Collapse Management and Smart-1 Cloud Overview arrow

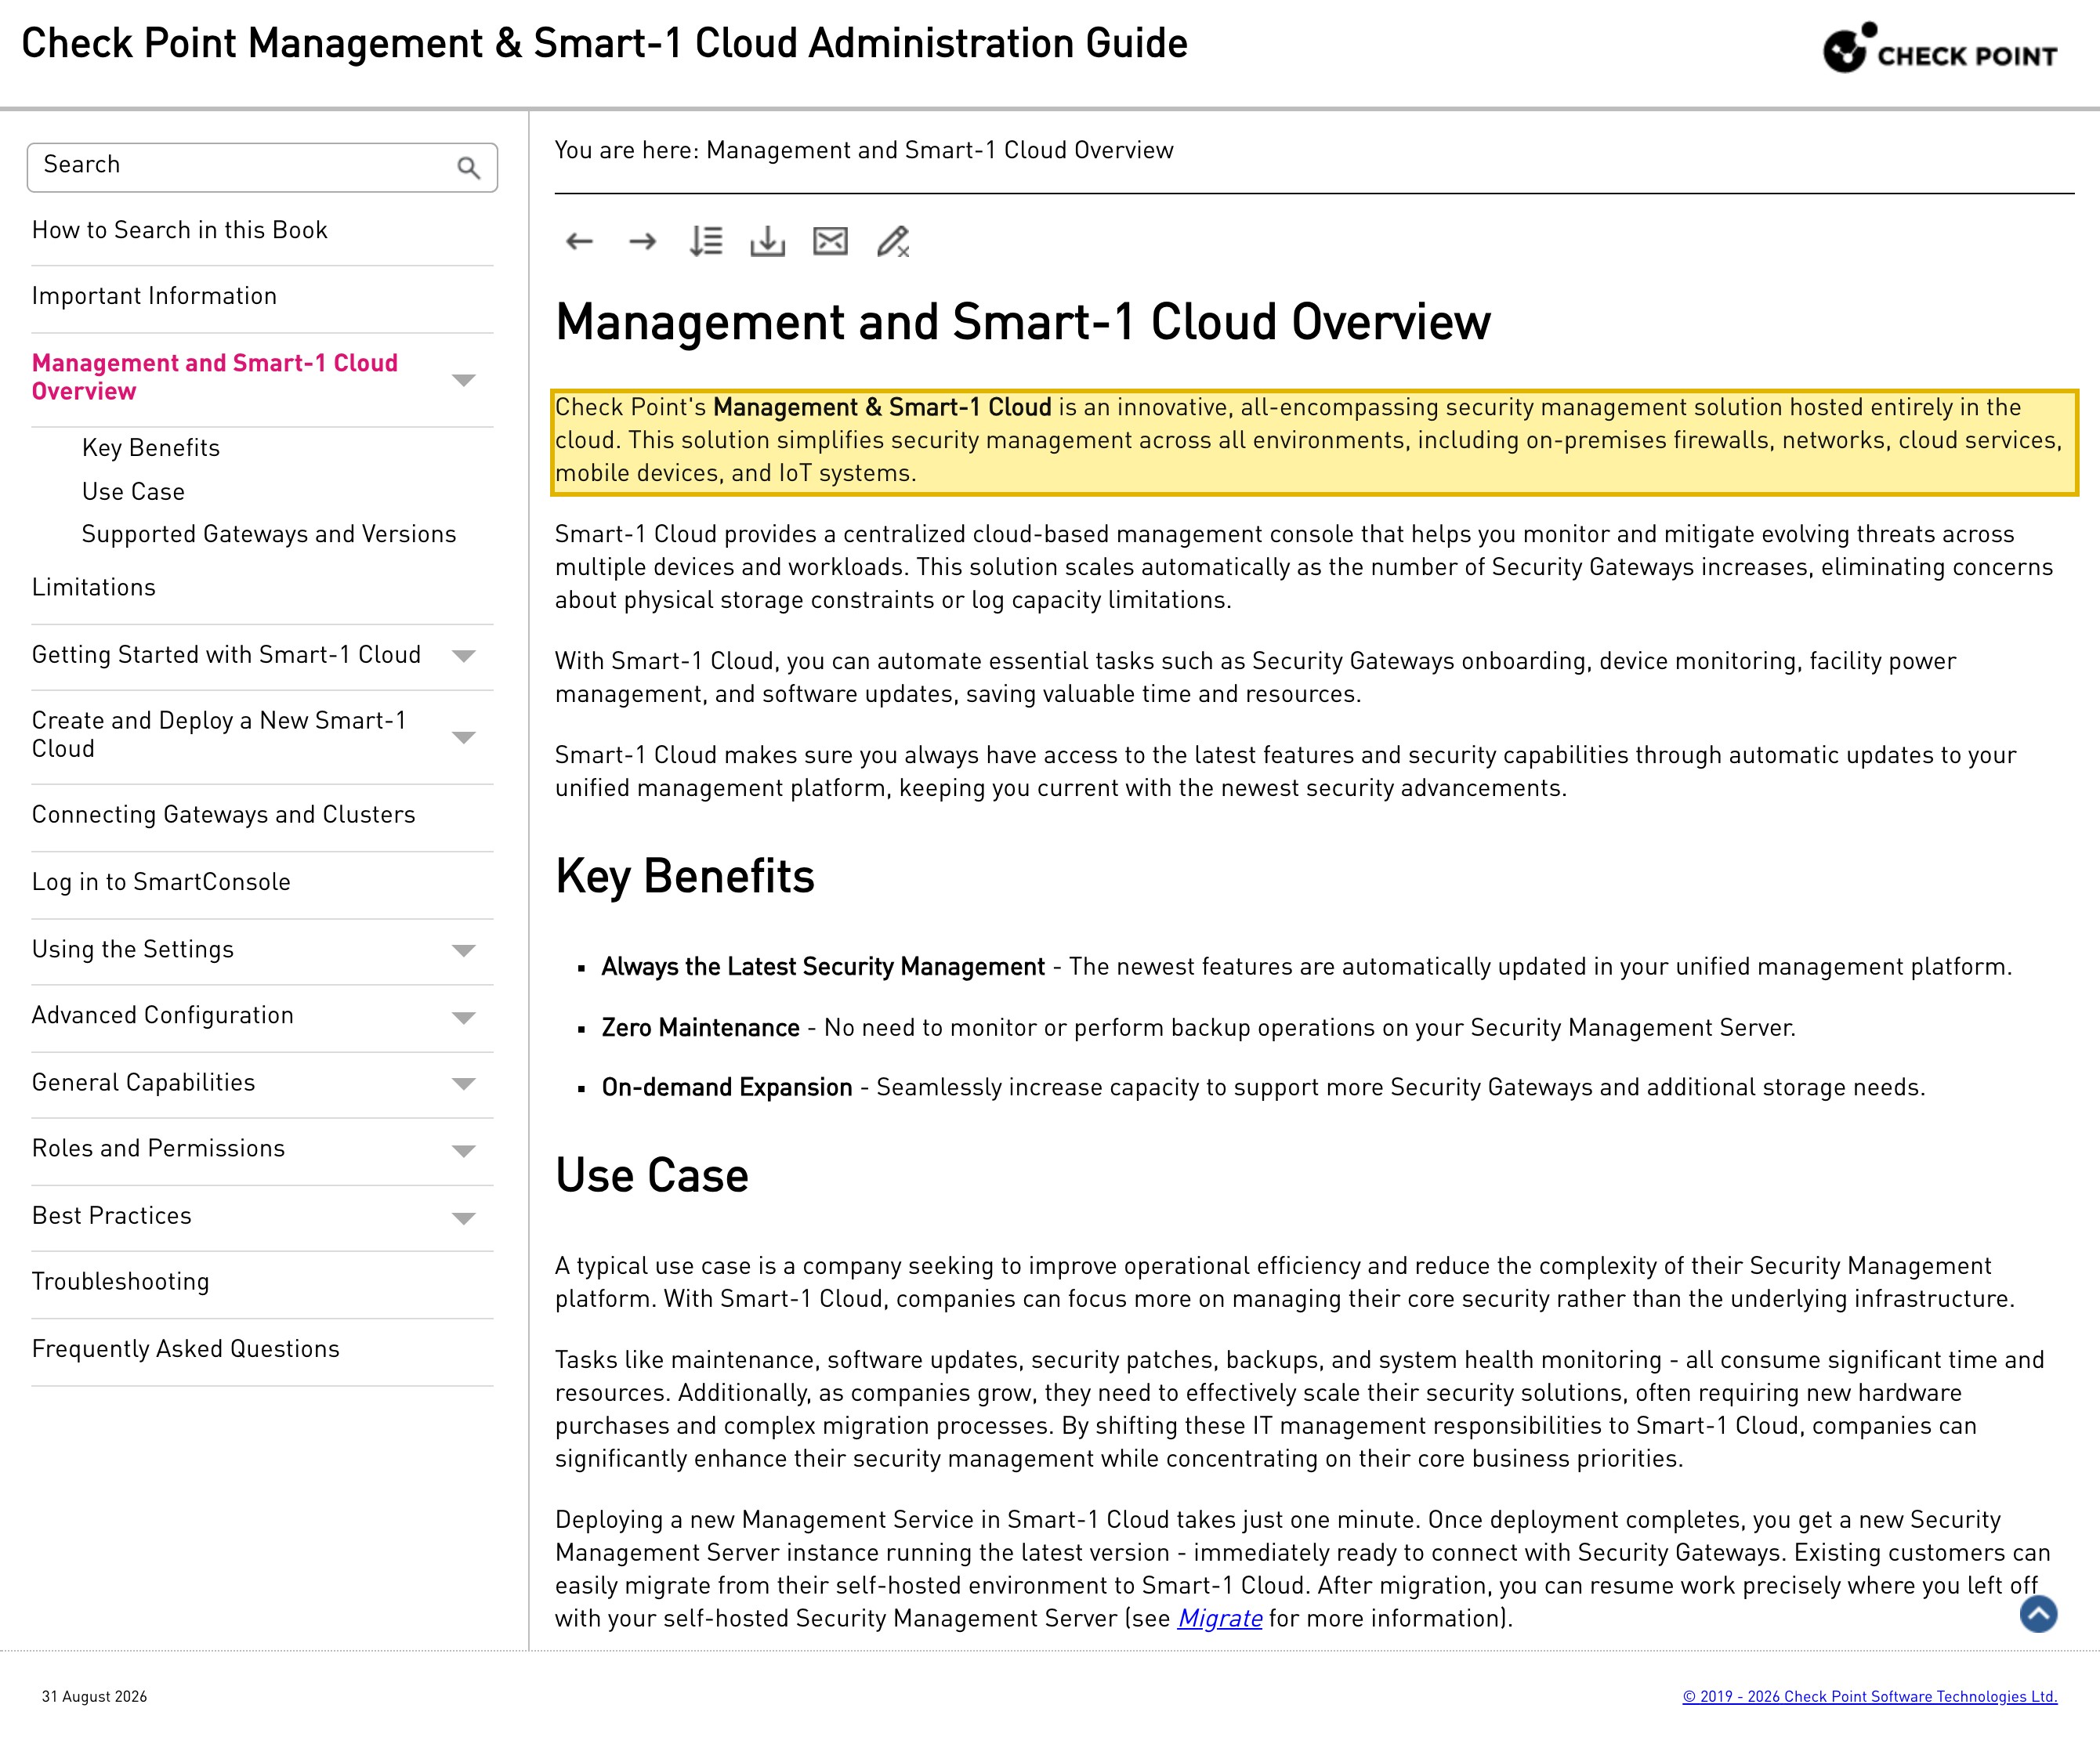pyautogui.click(x=463, y=380)
